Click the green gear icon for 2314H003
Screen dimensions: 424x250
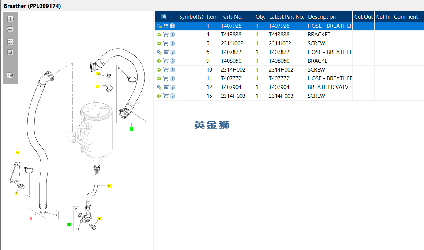click(159, 96)
